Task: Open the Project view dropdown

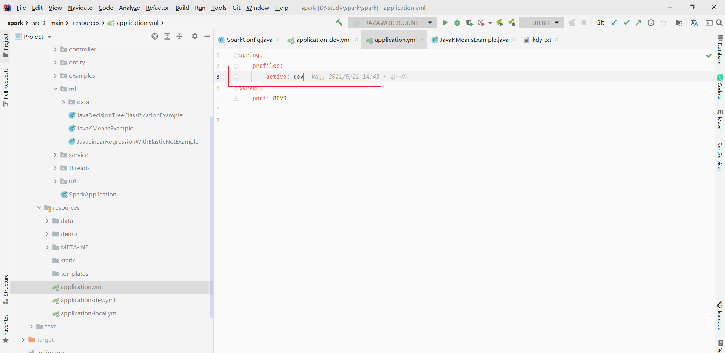Action: 49,37
